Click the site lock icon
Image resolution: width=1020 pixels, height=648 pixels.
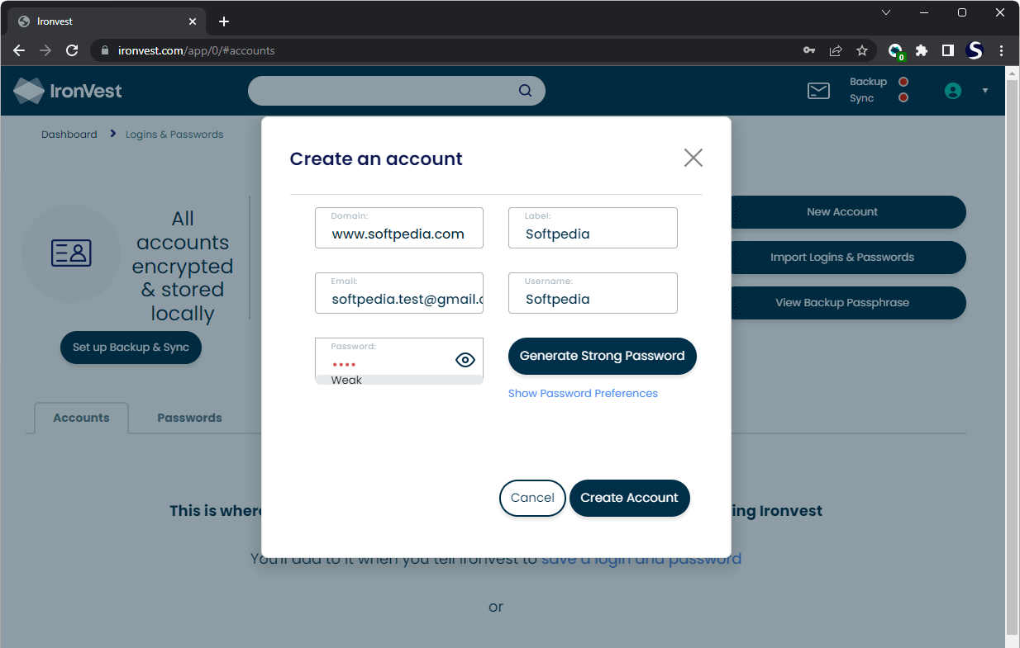[x=104, y=50]
